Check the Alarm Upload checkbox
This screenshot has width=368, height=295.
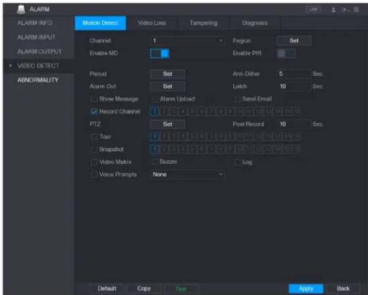coord(155,99)
